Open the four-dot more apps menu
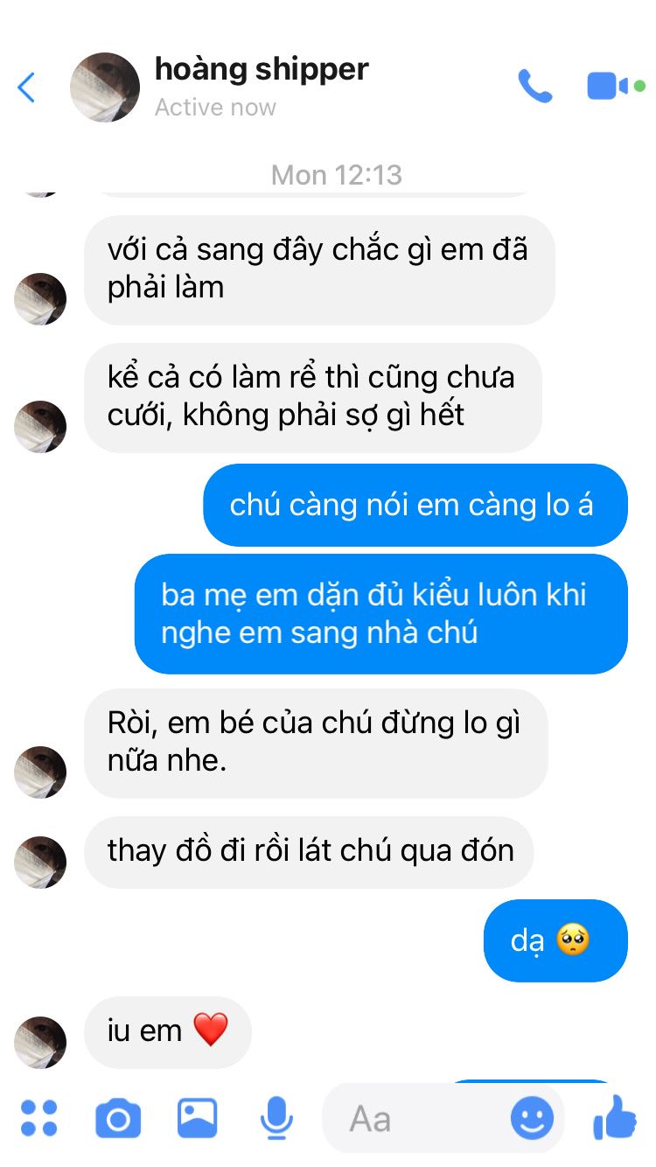The width and height of the screenshot is (656, 1167). 39,1118
